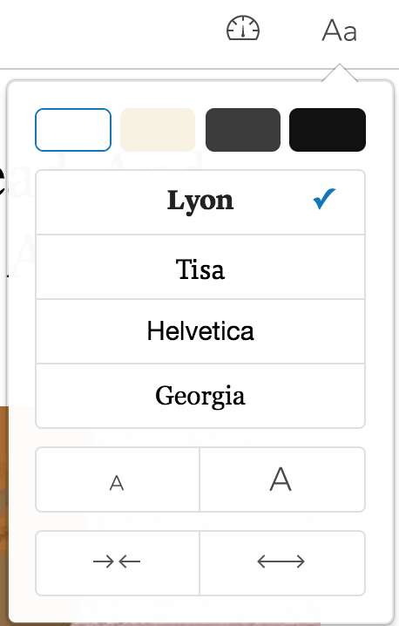This screenshot has height=626, width=399.
Task: Click the blue checkmark beside Lyon
Action: (x=324, y=199)
